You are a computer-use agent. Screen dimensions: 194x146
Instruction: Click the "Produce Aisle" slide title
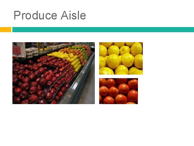point(50,15)
